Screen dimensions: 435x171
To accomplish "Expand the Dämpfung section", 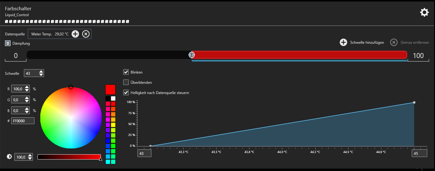I will 8,43.
